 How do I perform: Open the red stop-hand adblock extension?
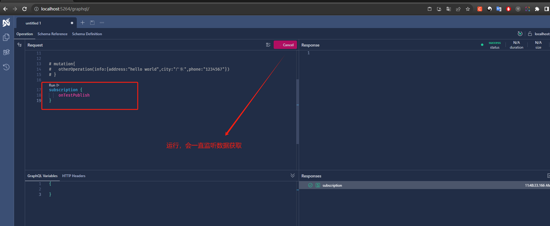coord(508,9)
